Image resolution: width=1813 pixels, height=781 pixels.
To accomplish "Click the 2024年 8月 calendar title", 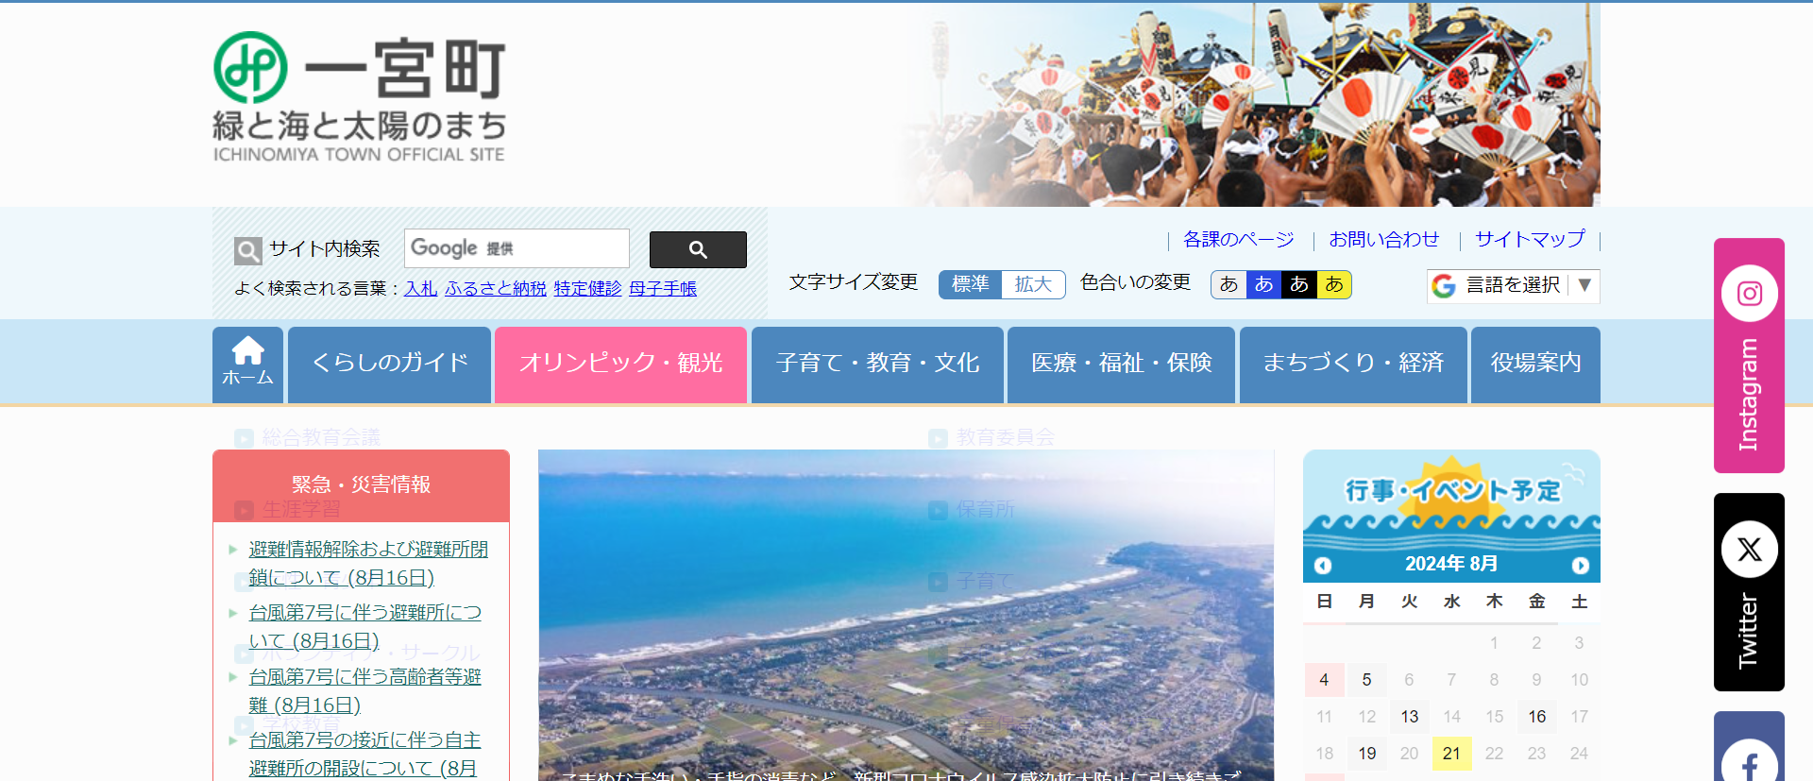I will (1451, 564).
